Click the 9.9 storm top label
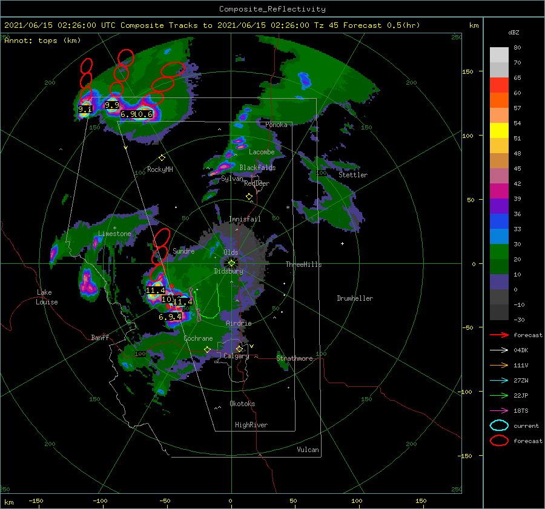This screenshot has height=509, width=545. (x=112, y=105)
